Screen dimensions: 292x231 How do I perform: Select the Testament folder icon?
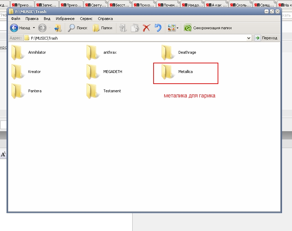tap(93, 91)
